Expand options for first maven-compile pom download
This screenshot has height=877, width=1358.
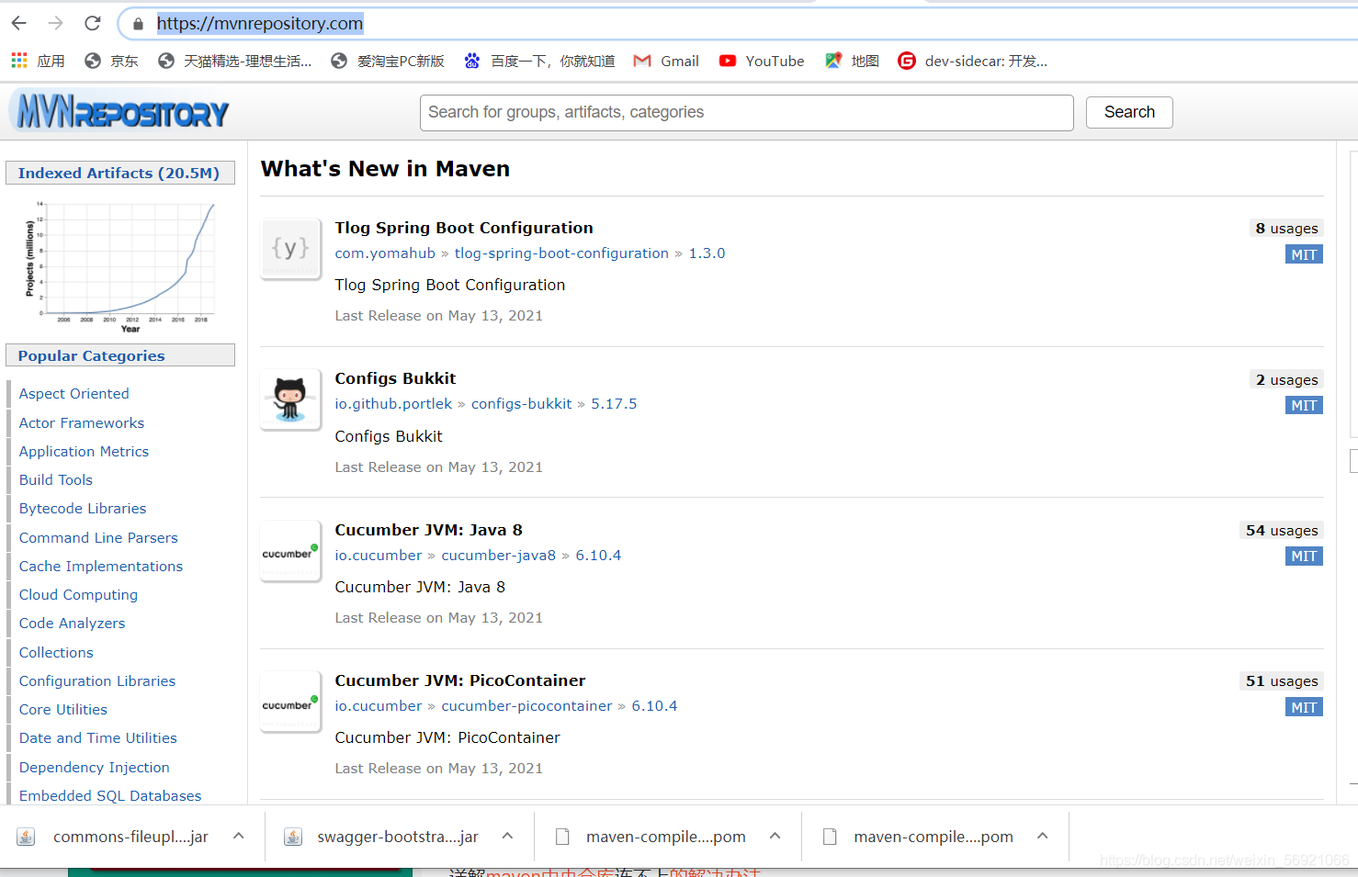[x=775, y=836]
